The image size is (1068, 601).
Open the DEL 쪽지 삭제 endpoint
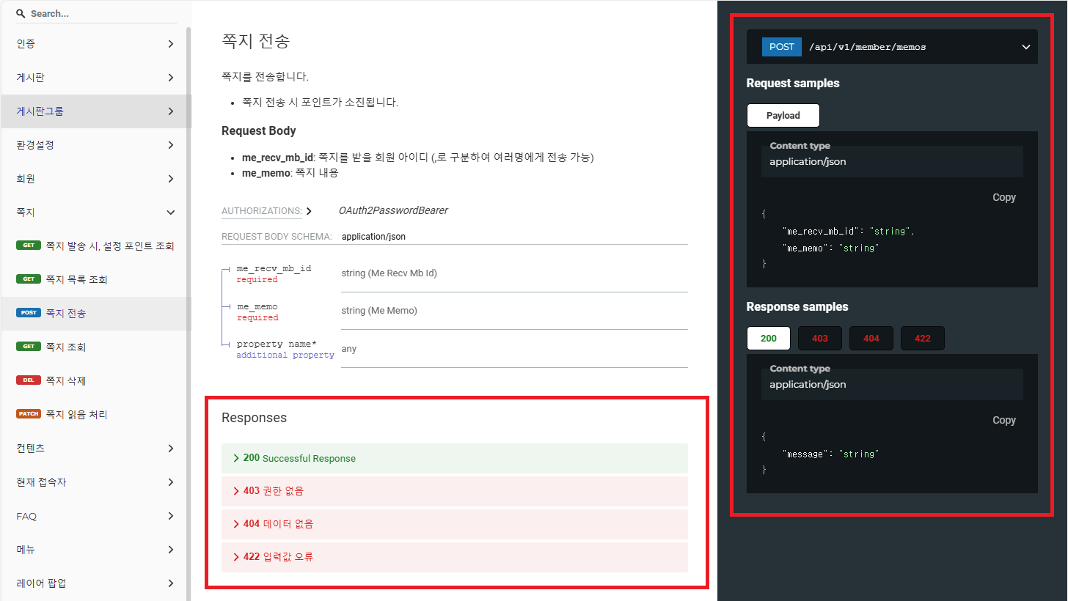pyautogui.click(x=66, y=380)
